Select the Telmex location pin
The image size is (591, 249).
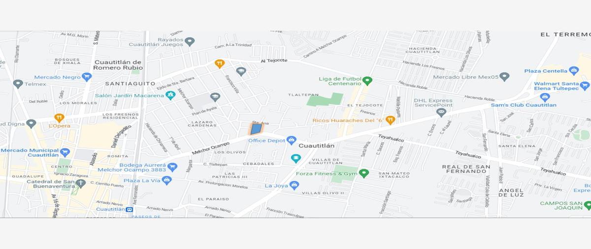18,84
